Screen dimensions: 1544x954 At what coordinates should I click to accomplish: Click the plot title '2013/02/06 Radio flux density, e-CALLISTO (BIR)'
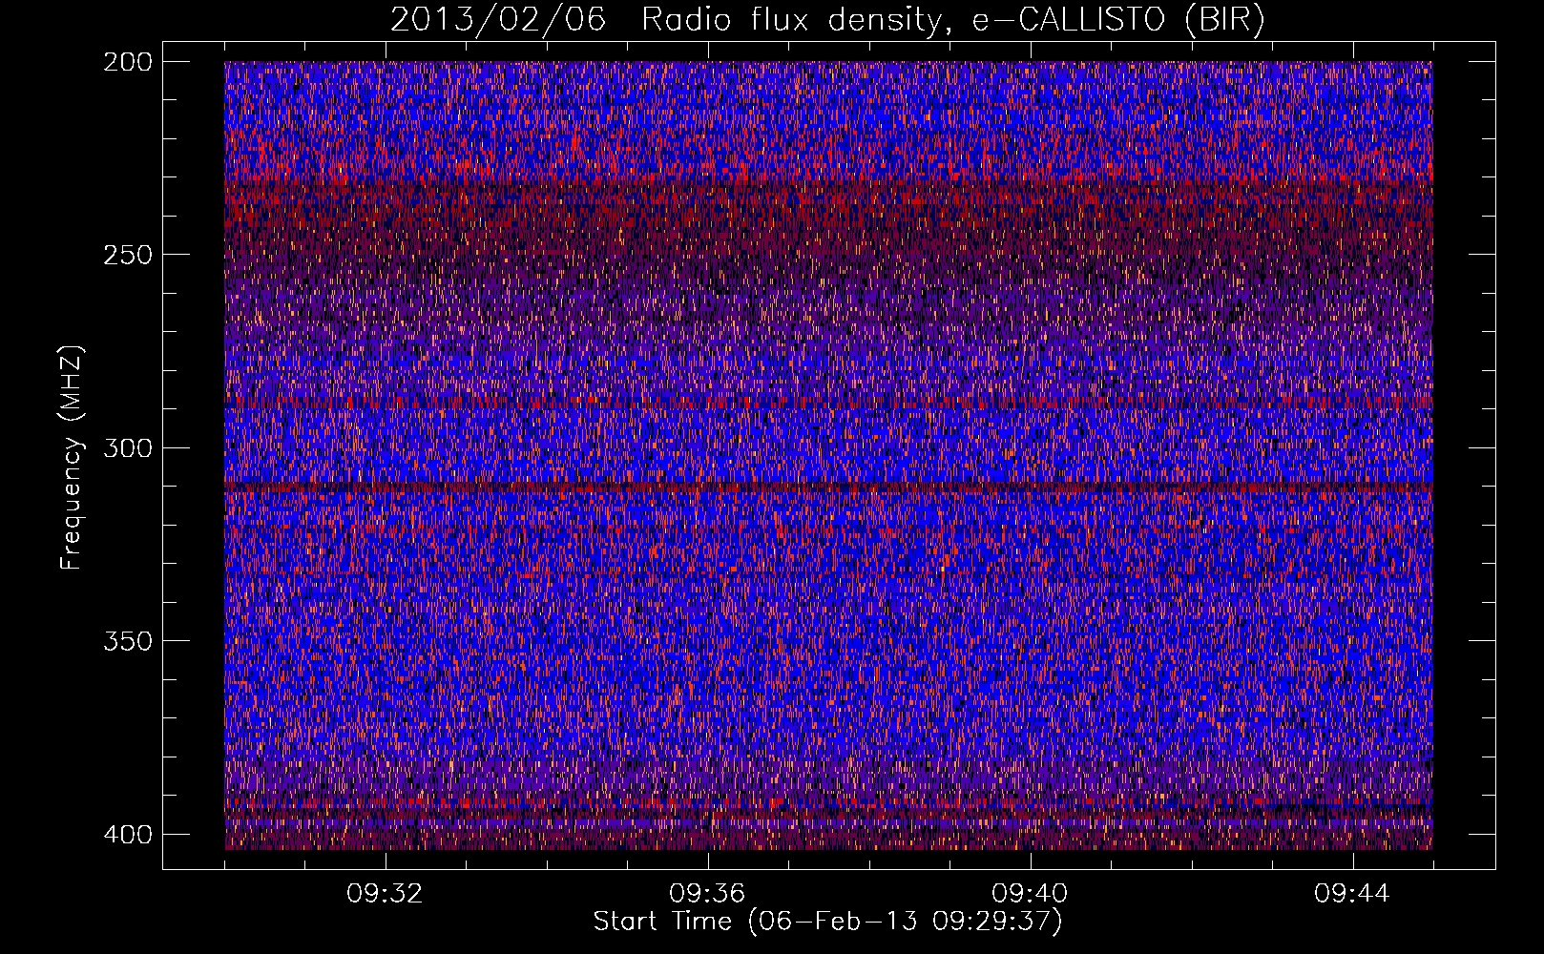(827, 20)
